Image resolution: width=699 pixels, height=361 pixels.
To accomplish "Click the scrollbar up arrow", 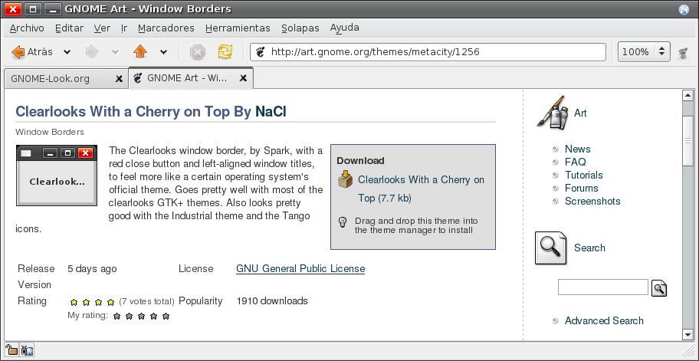I will pyautogui.click(x=688, y=95).
